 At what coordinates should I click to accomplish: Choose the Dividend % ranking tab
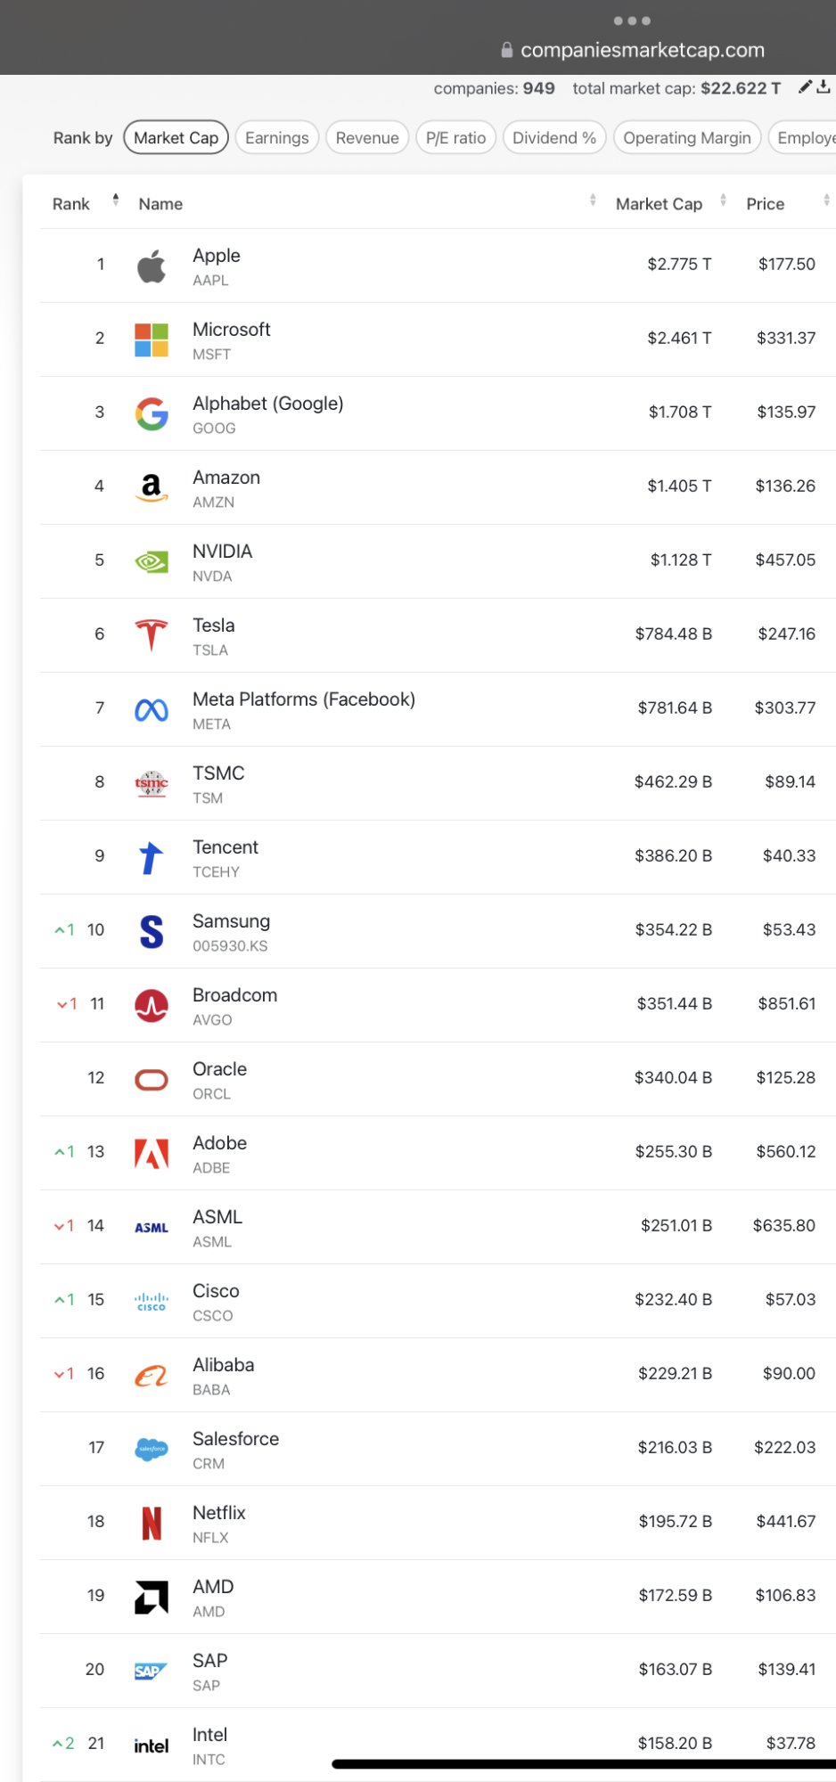tap(553, 138)
